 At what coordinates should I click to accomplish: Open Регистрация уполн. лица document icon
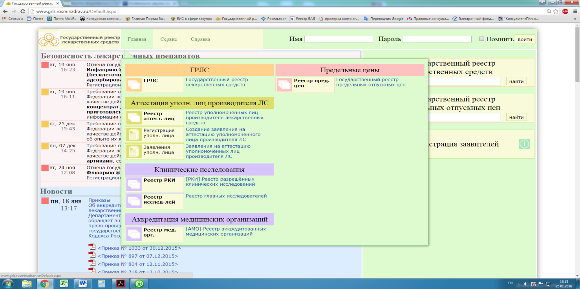134,134
